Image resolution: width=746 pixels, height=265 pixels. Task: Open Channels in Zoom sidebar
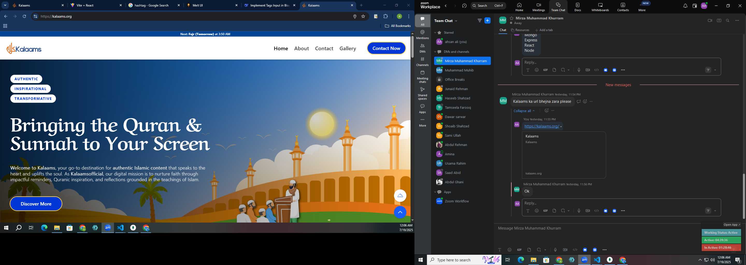click(x=422, y=62)
